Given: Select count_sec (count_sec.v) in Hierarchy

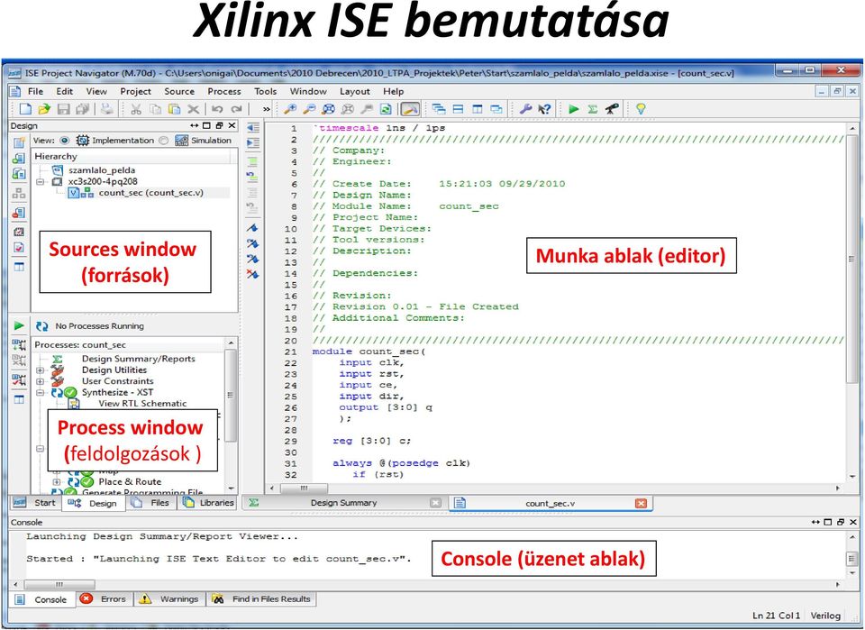Looking at the screenshot, I should coord(150,193).
